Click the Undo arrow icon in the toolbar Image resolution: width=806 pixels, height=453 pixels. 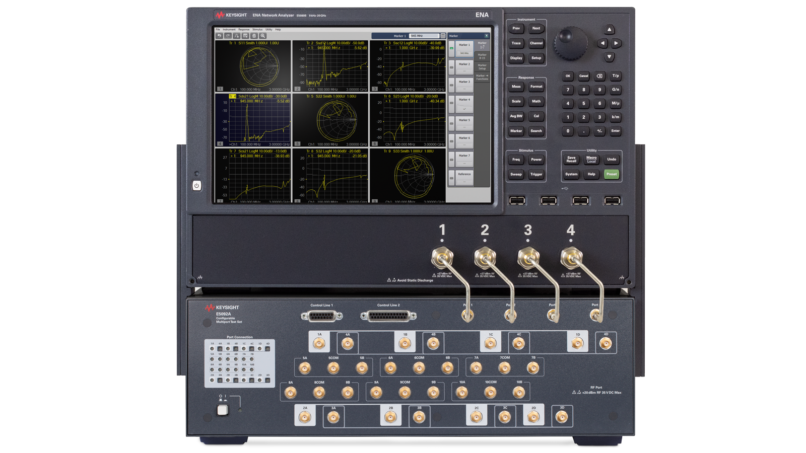[220, 36]
